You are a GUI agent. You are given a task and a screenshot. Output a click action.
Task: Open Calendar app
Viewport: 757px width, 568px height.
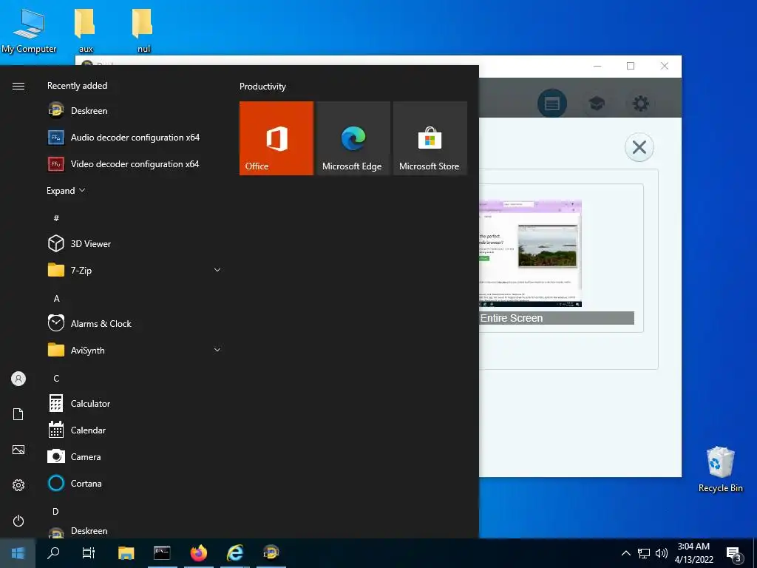pos(135,430)
